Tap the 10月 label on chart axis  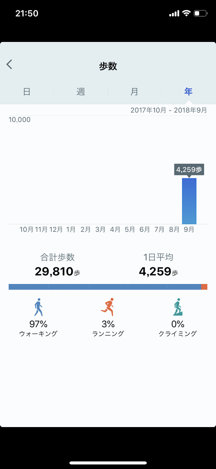[x=26, y=230]
